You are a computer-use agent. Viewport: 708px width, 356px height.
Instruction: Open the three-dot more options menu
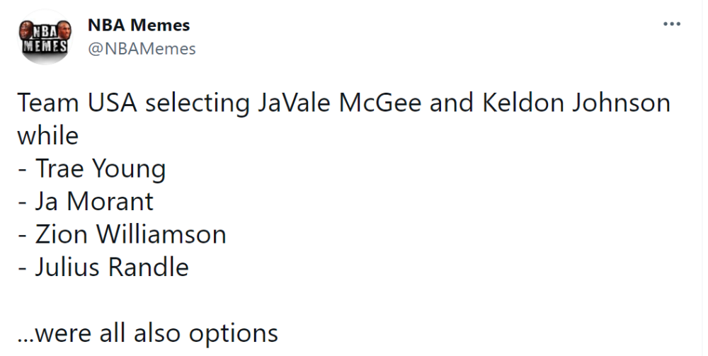click(671, 24)
